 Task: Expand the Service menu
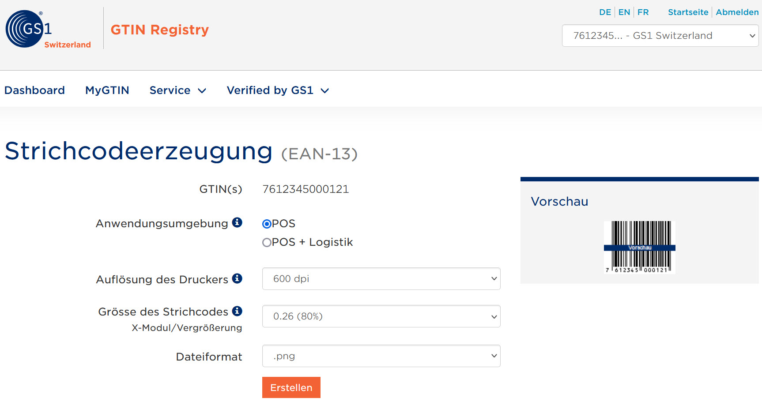177,90
